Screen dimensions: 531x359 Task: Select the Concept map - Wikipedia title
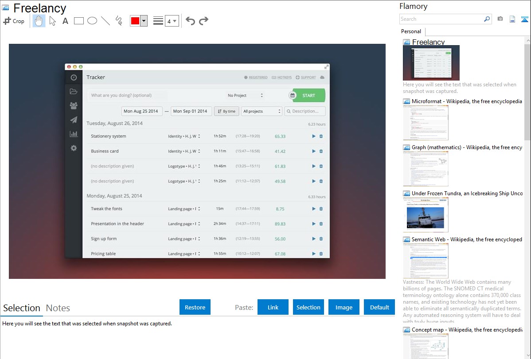tap(467, 329)
